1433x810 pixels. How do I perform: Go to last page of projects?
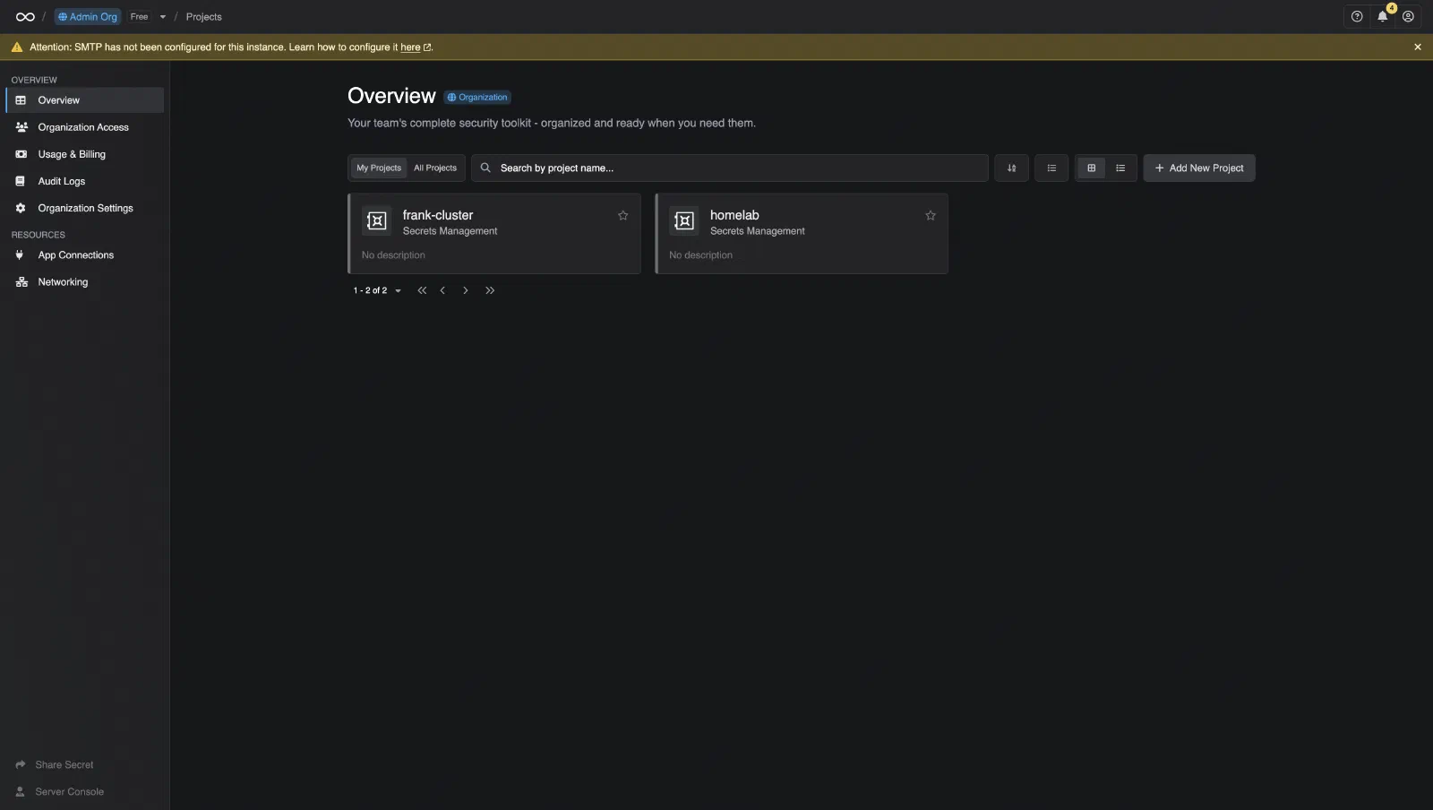click(490, 290)
